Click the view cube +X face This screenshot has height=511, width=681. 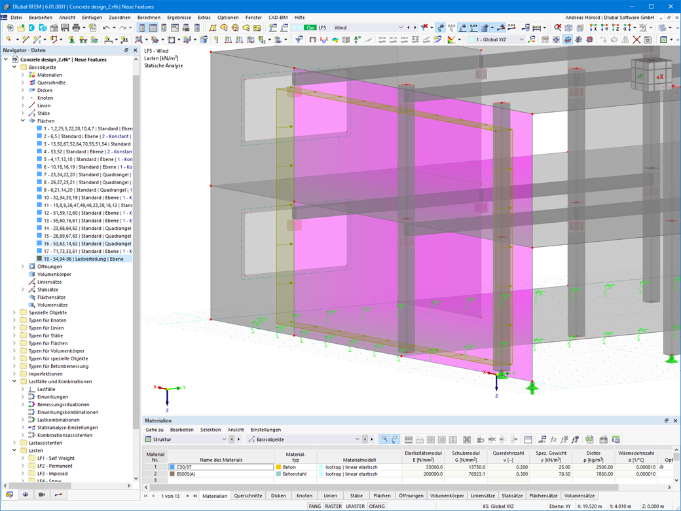[x=660, y=77]
